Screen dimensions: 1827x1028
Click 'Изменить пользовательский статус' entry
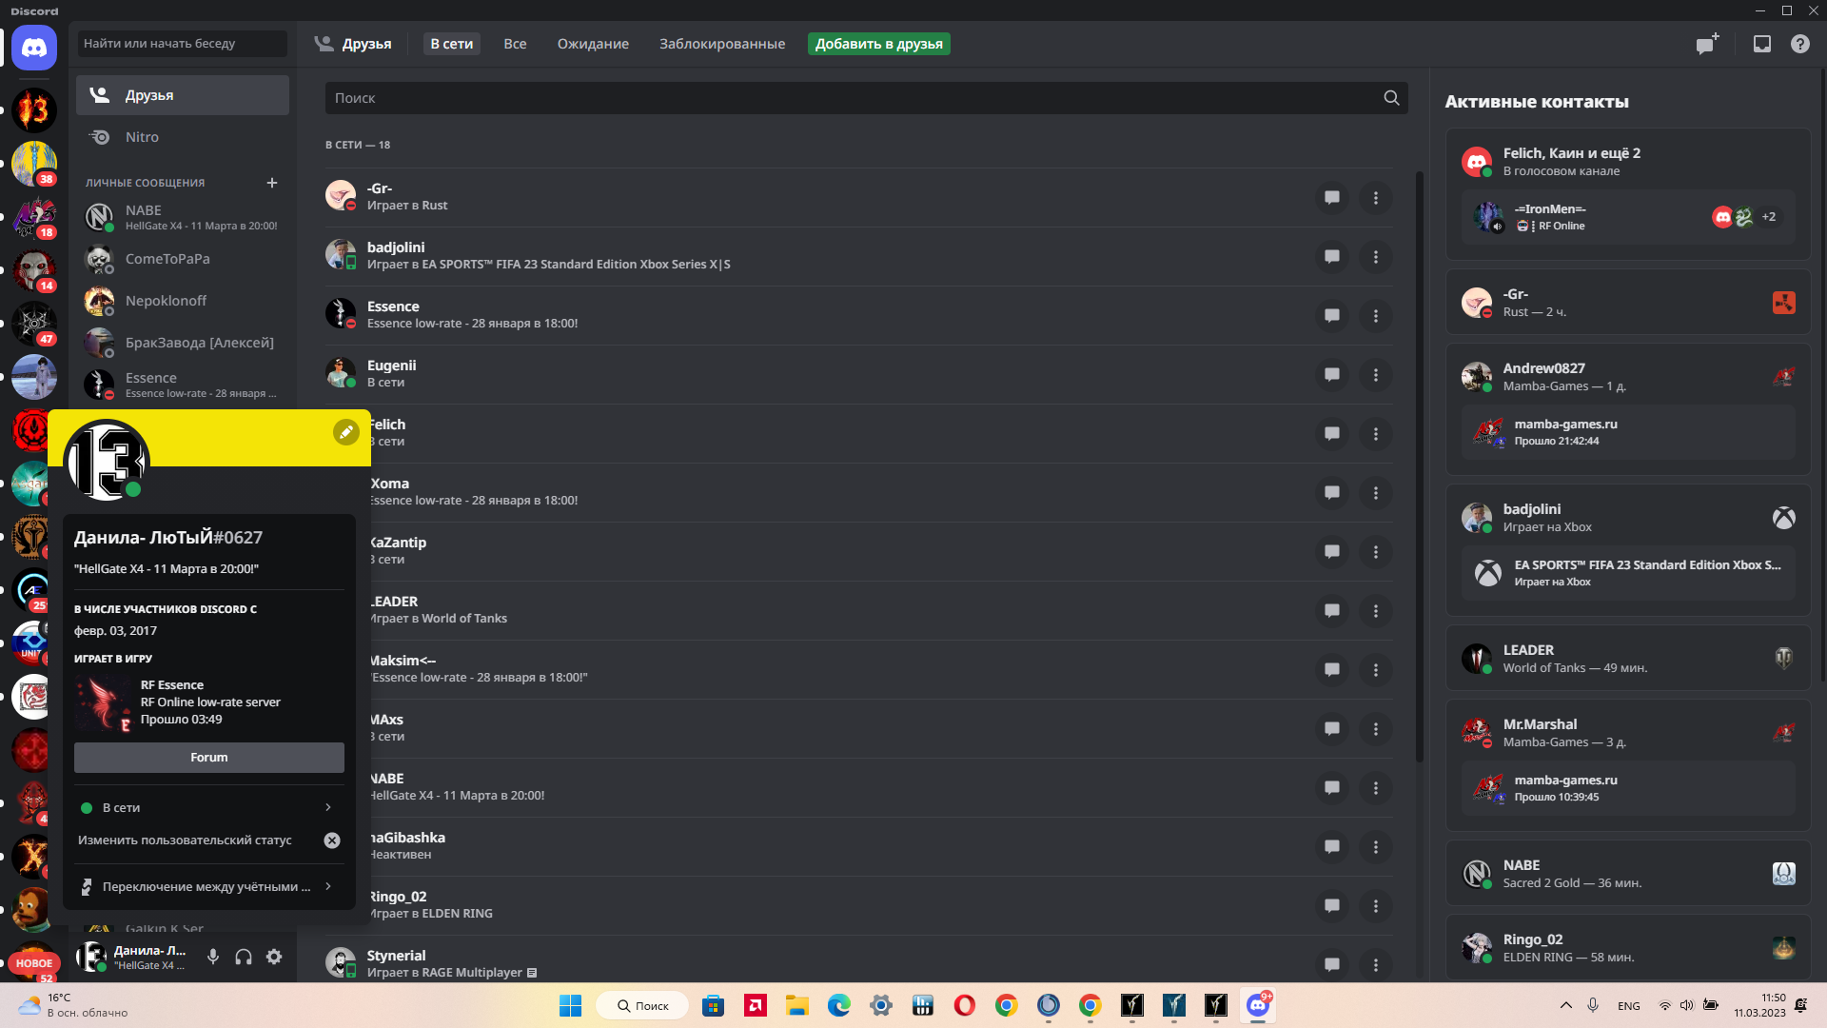(x=185, y=840)
